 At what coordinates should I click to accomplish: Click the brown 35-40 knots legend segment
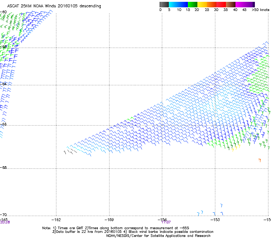[231, 4]
